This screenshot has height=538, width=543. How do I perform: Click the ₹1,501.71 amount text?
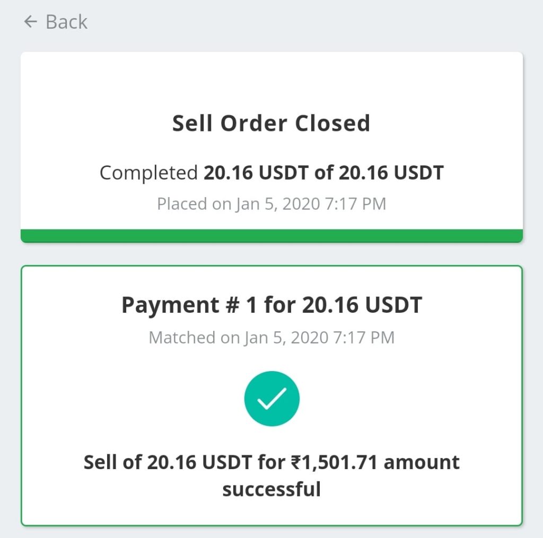pos(334,463)
